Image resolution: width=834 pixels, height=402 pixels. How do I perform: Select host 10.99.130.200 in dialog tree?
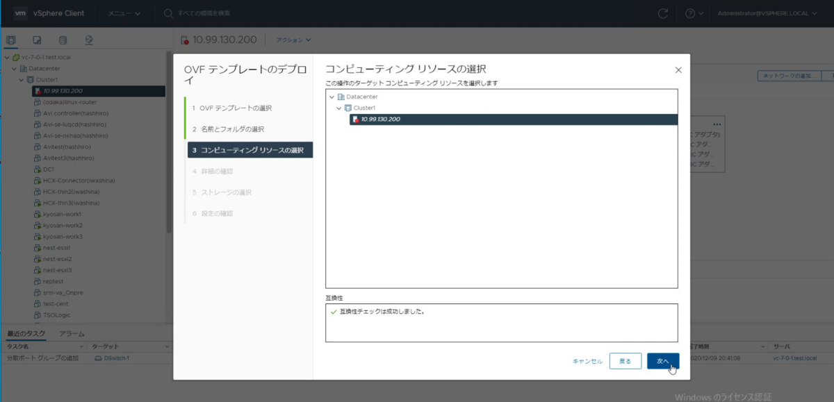pyautogui.click(x=514, y=119)
